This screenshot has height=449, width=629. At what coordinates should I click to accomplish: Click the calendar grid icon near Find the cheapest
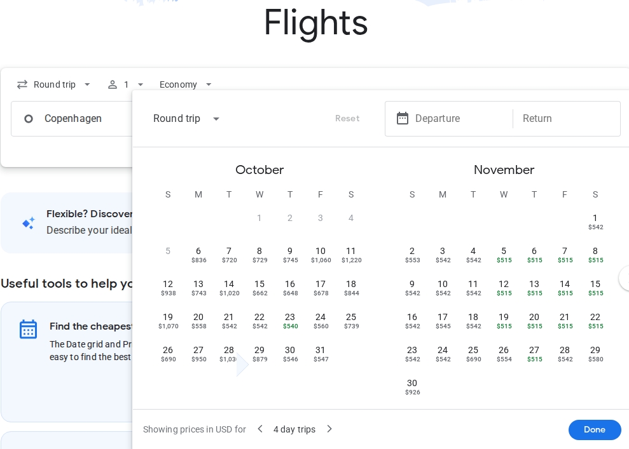(x=28, y=329)
